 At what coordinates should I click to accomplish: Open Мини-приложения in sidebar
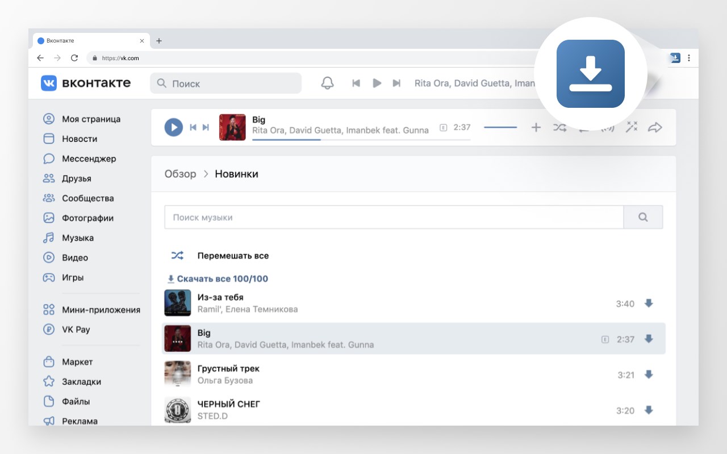pyautogui.click(x=91, y=310)
